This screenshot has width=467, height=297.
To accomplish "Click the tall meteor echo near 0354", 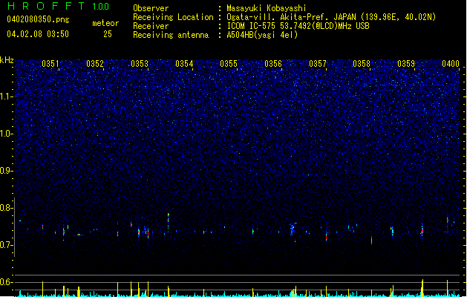I will point(169,221).
